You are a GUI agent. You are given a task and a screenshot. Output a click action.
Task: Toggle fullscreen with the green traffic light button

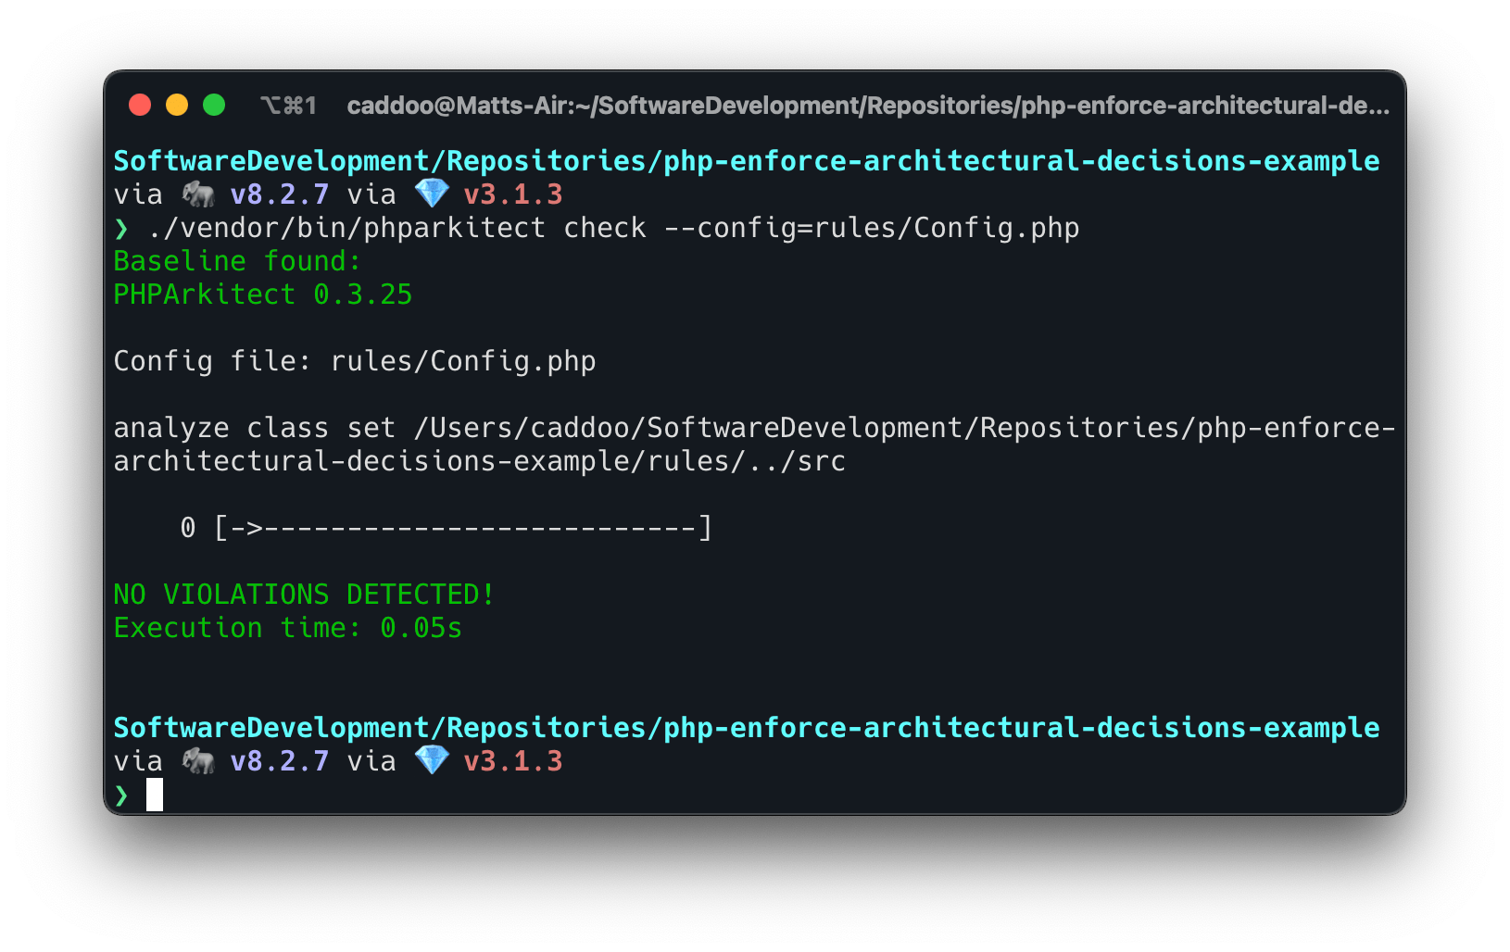pyautogui.click(x=214, y=105)
